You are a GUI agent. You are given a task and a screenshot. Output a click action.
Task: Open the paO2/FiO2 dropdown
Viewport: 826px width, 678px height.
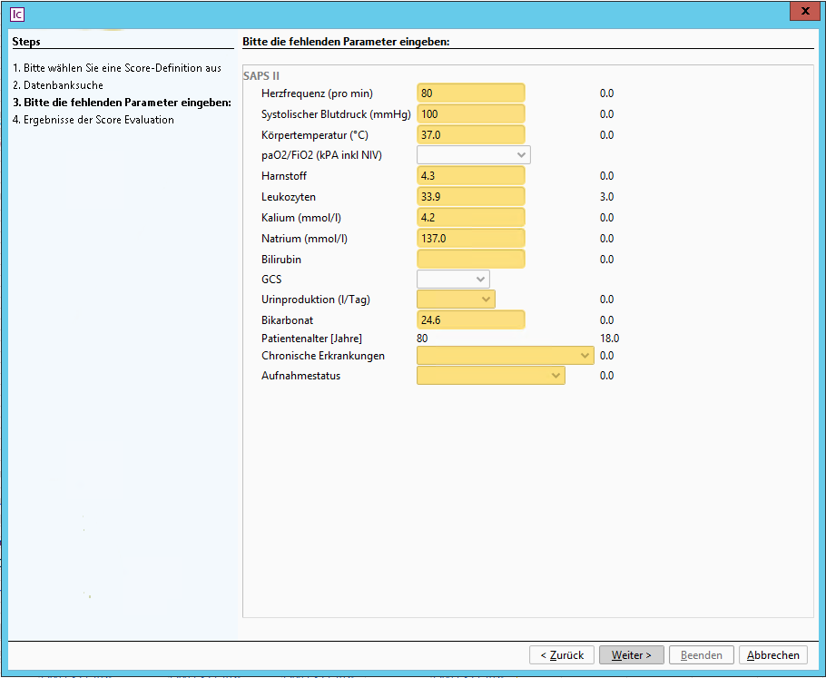click(x=473, y=155)
